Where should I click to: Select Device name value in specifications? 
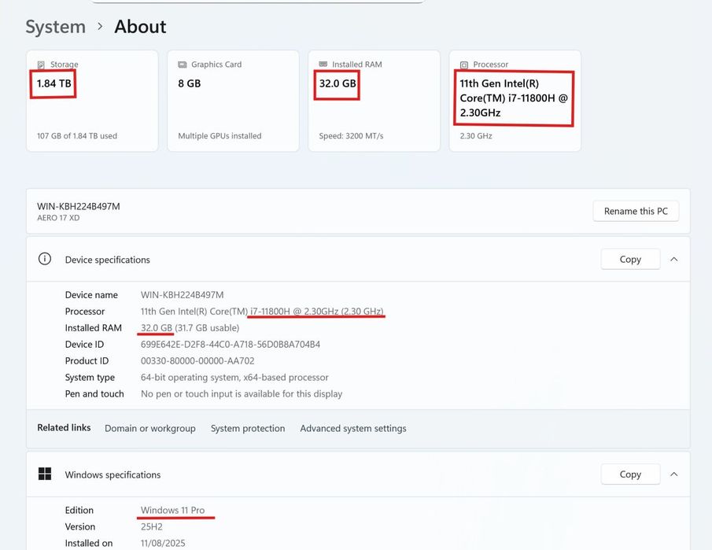coord(182,295)
